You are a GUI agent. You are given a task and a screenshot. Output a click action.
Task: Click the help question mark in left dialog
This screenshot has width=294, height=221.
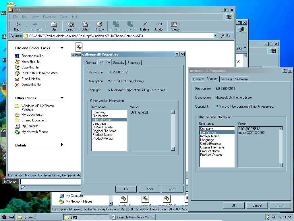click(x=177, y=54)
